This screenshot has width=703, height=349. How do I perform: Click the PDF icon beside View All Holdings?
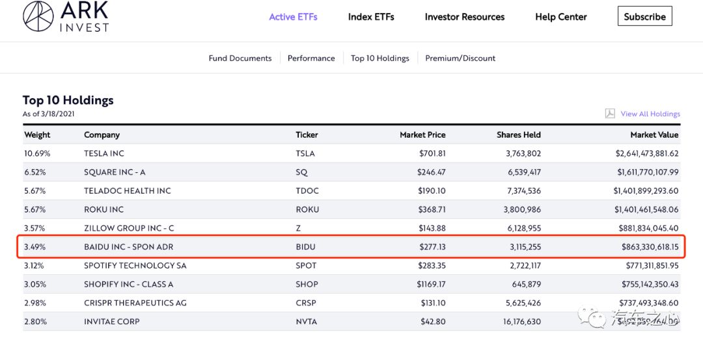[x=610, y=114]
